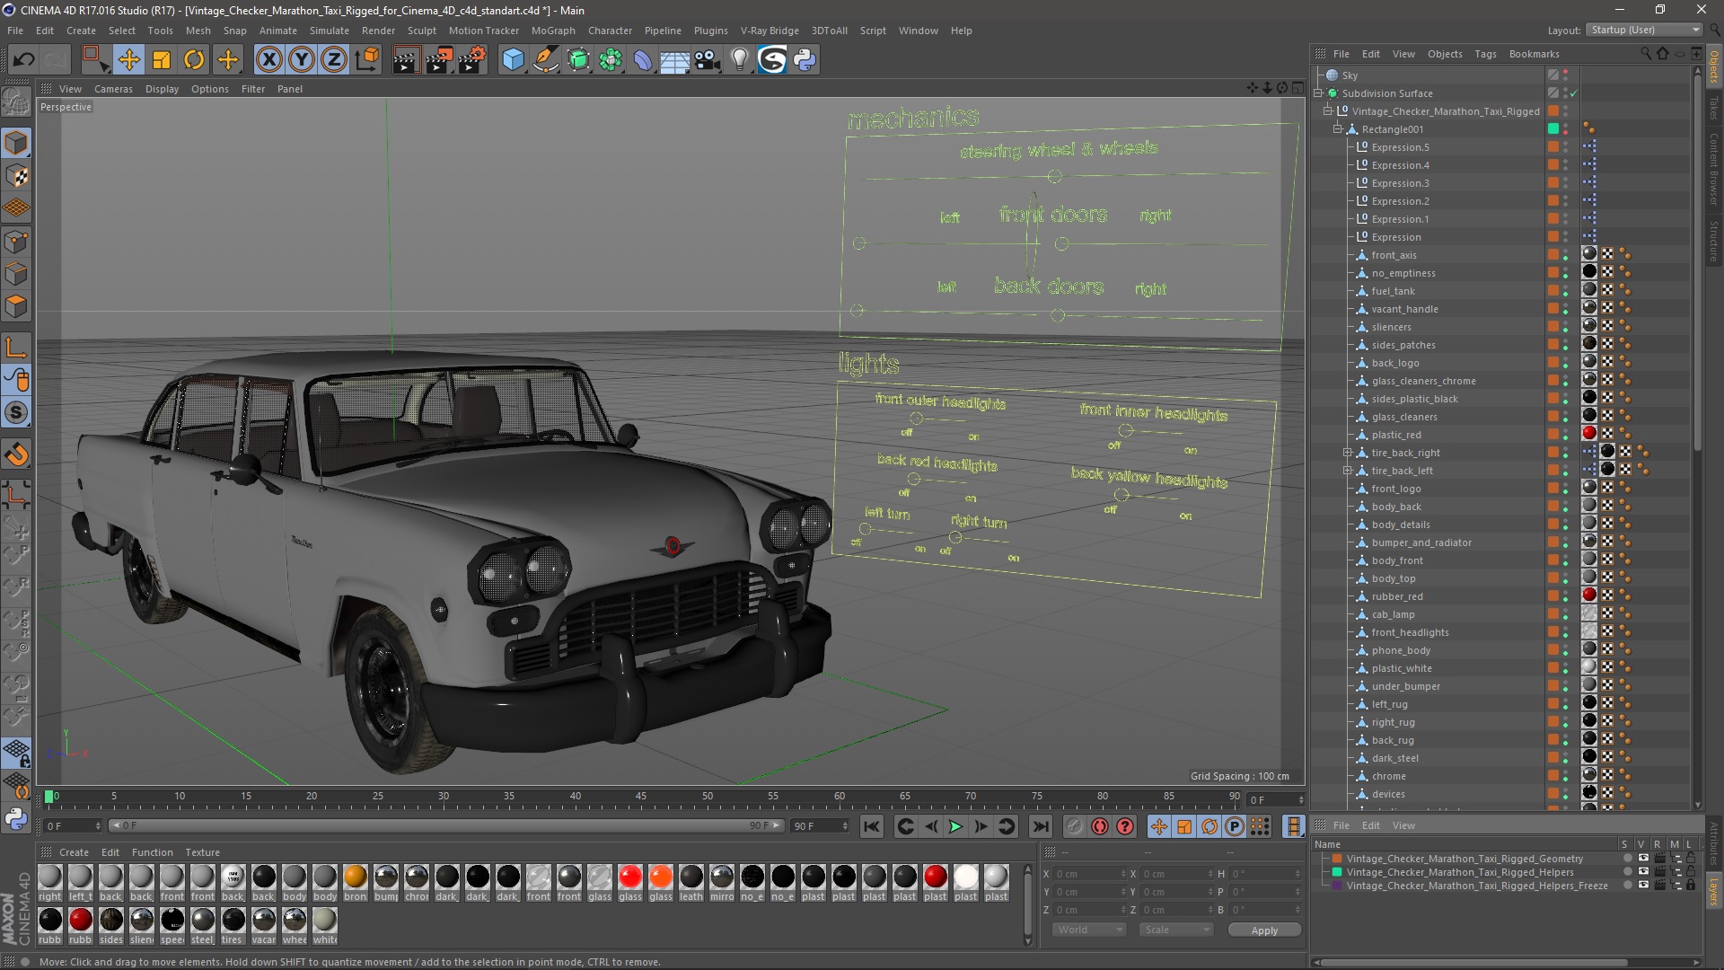The width and height of the screenshot is (1724, 970).
Task: Click frame 45 on the timeline ruler
Action: 641,797
